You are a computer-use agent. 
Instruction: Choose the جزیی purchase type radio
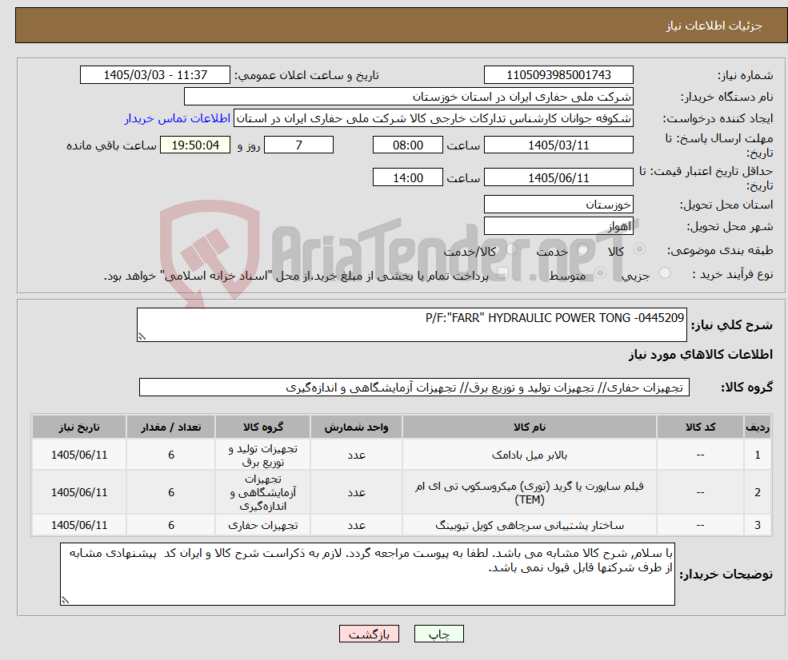click(x=665, y=273)
